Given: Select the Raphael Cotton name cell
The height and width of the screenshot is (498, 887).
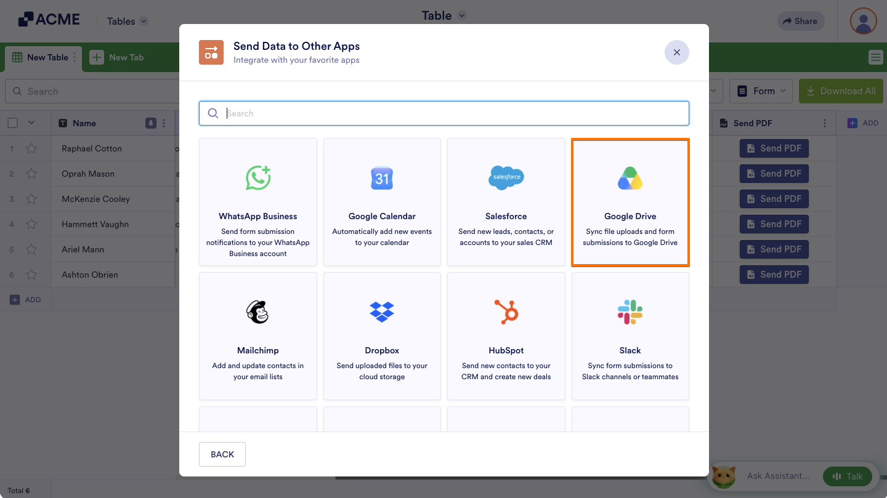Looking at the screenshot, I should point(113,148).
